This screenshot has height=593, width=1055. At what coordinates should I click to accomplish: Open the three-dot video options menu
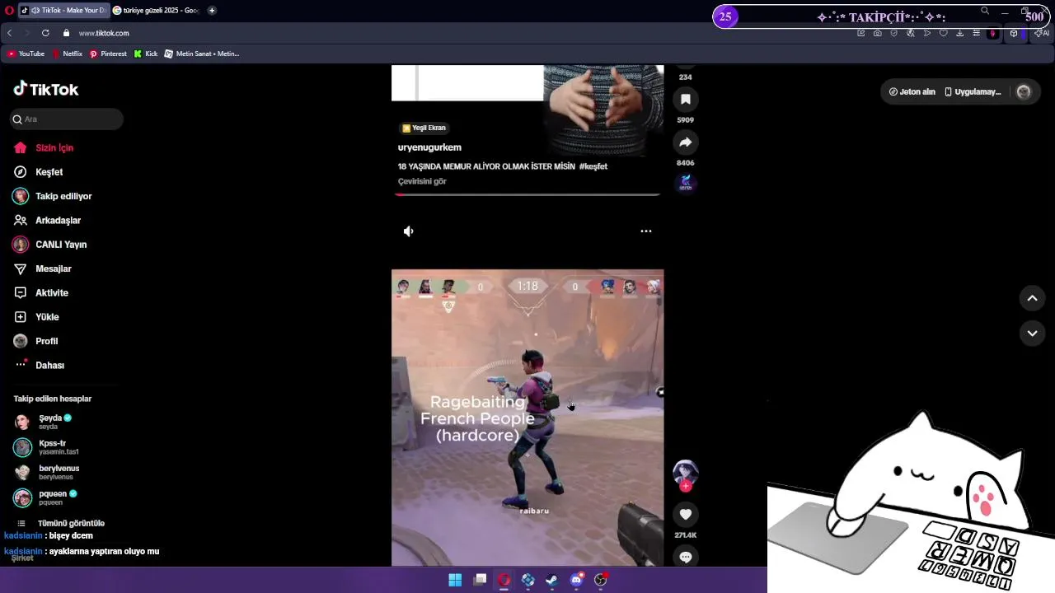pyautogui.click(x=646, y=231)
